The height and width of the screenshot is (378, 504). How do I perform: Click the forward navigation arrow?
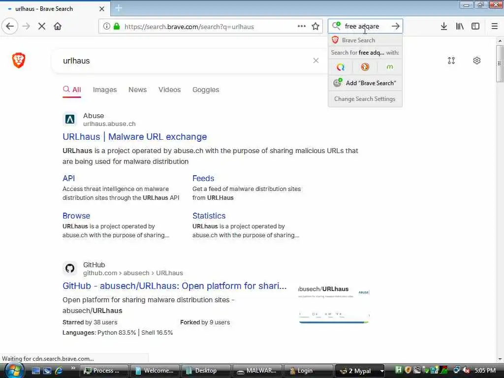click(26, 27)
